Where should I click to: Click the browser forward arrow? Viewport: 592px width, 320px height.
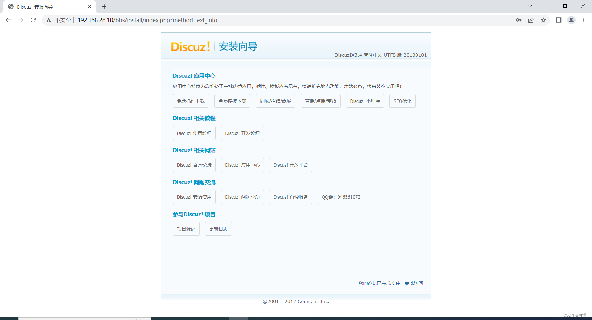21,20
